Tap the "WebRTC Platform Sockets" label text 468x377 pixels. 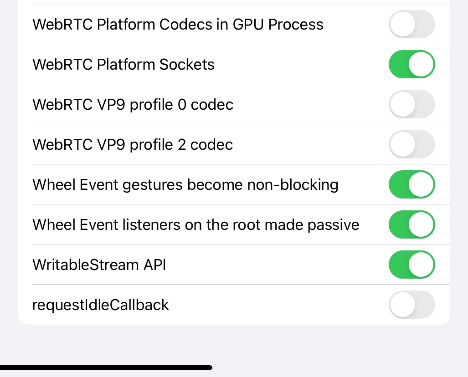[123, 65]
